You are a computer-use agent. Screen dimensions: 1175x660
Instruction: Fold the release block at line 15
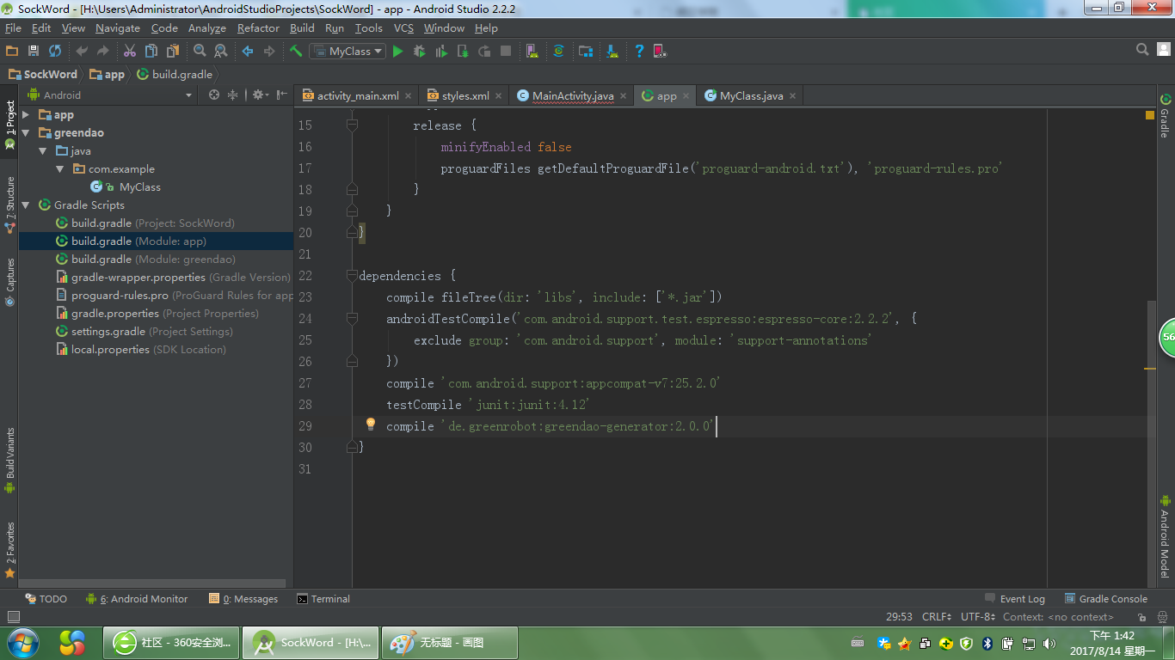click(352, 125)
